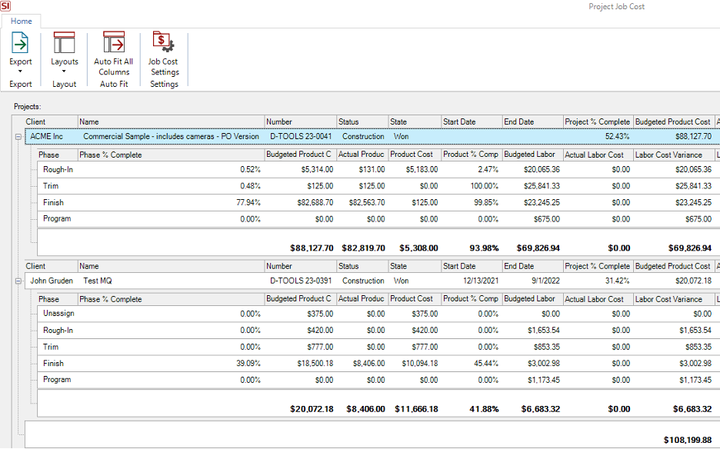Sort by the top Client column header
Viewport: 720px width, 449px height.
pyautogui.click(x=51, y=121)
